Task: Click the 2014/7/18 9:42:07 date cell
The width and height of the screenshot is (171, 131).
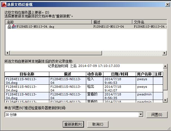Action: 119,88
